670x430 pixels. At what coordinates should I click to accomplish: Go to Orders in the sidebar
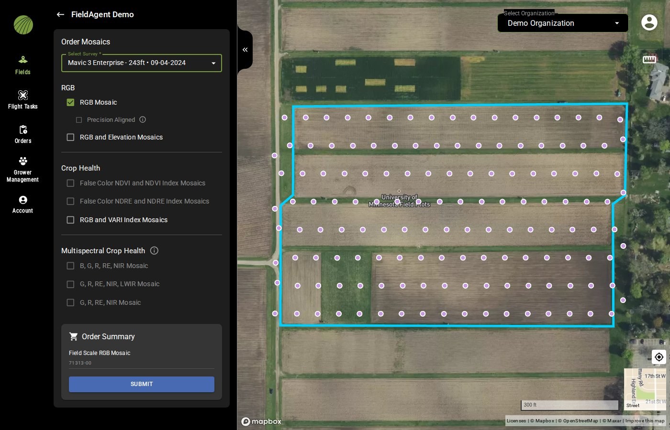tap(22, 134)
